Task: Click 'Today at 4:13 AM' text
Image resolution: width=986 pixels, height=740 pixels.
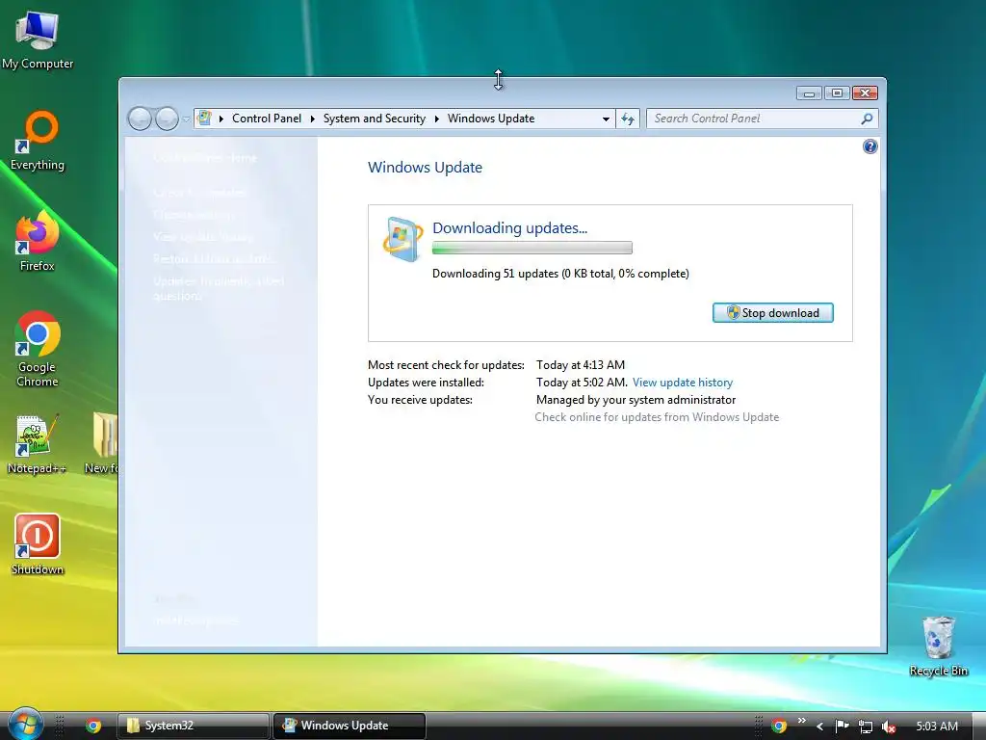Action: click(x=581, y=365)
